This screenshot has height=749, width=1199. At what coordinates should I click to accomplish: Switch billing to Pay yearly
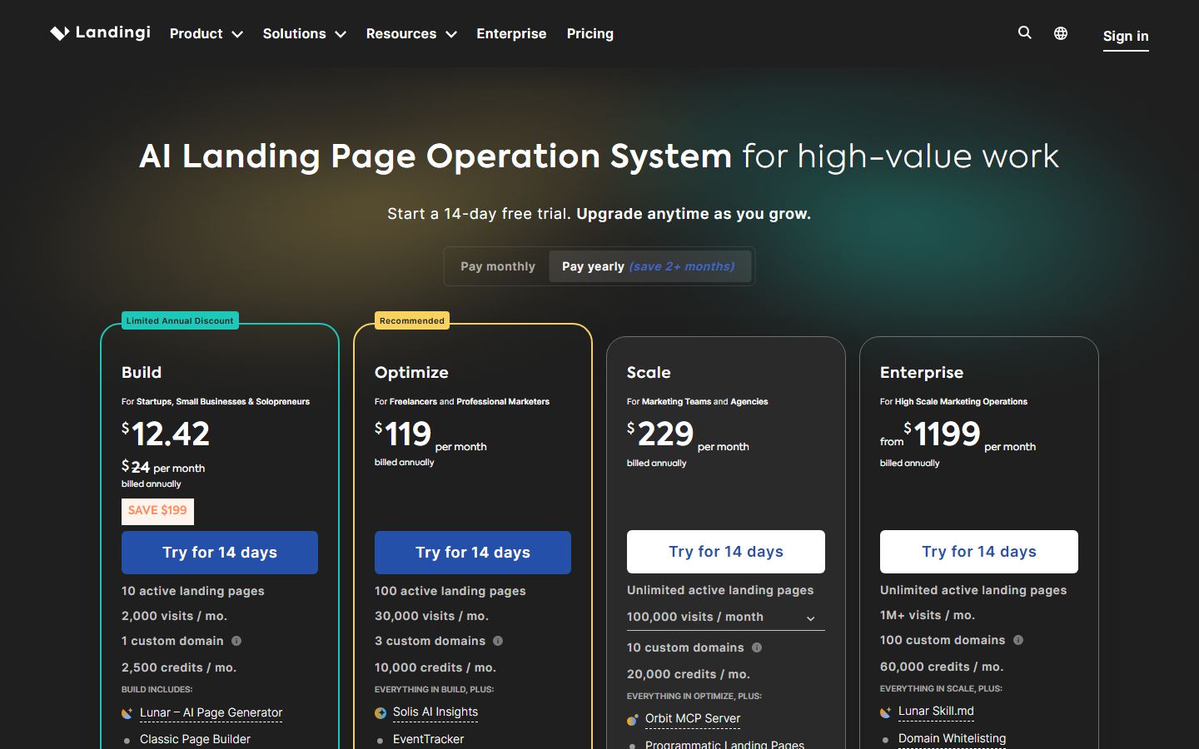point(649,266)
